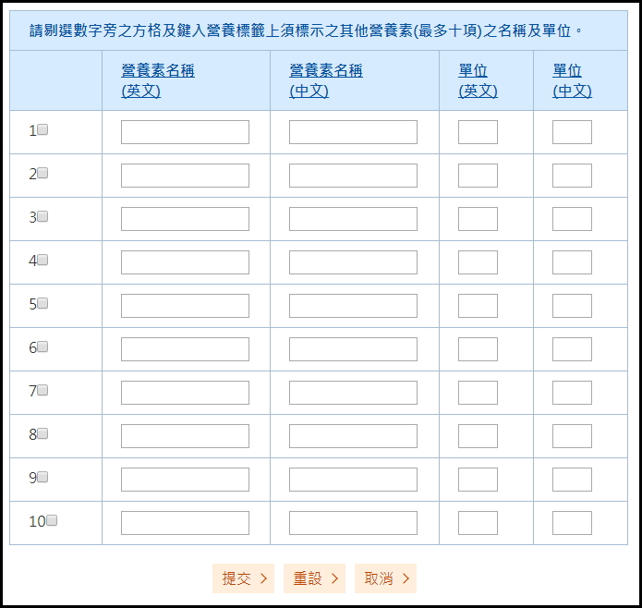642x608 pixels.
Task: Check the box beside row 10
Action: (x=52, y=521)
